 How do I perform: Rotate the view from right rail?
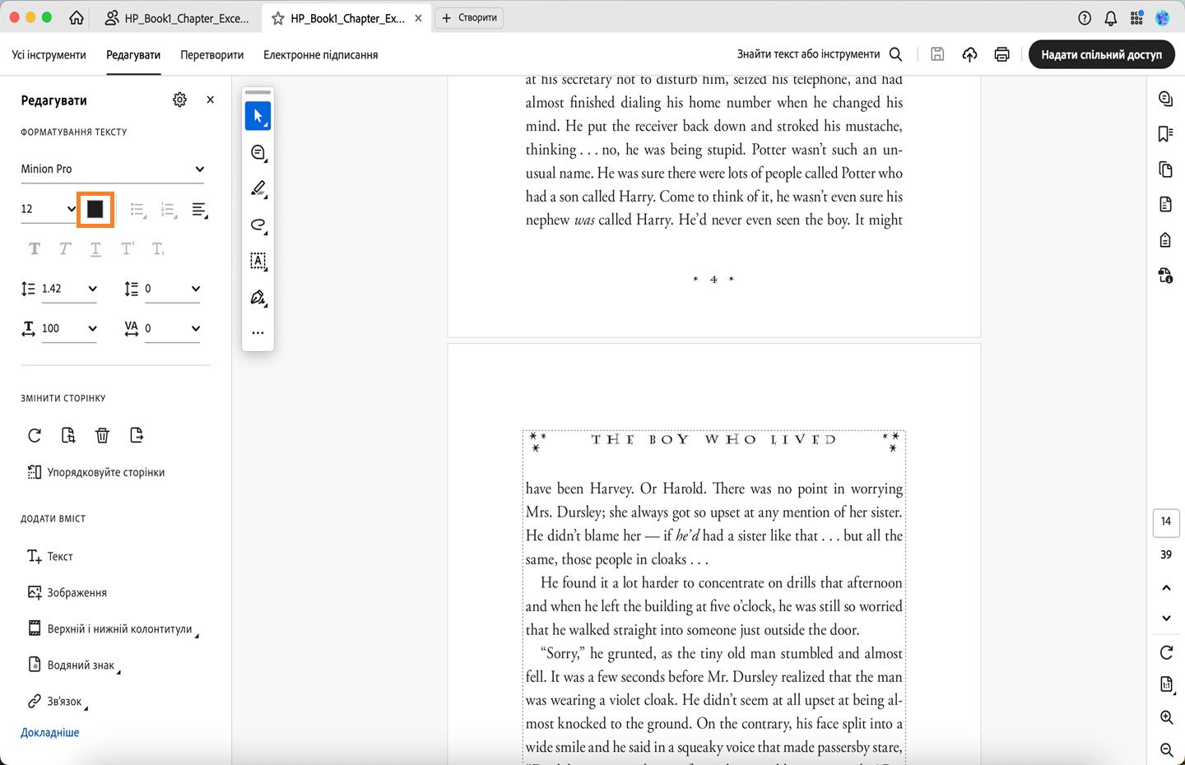[x=1166, y=652]
